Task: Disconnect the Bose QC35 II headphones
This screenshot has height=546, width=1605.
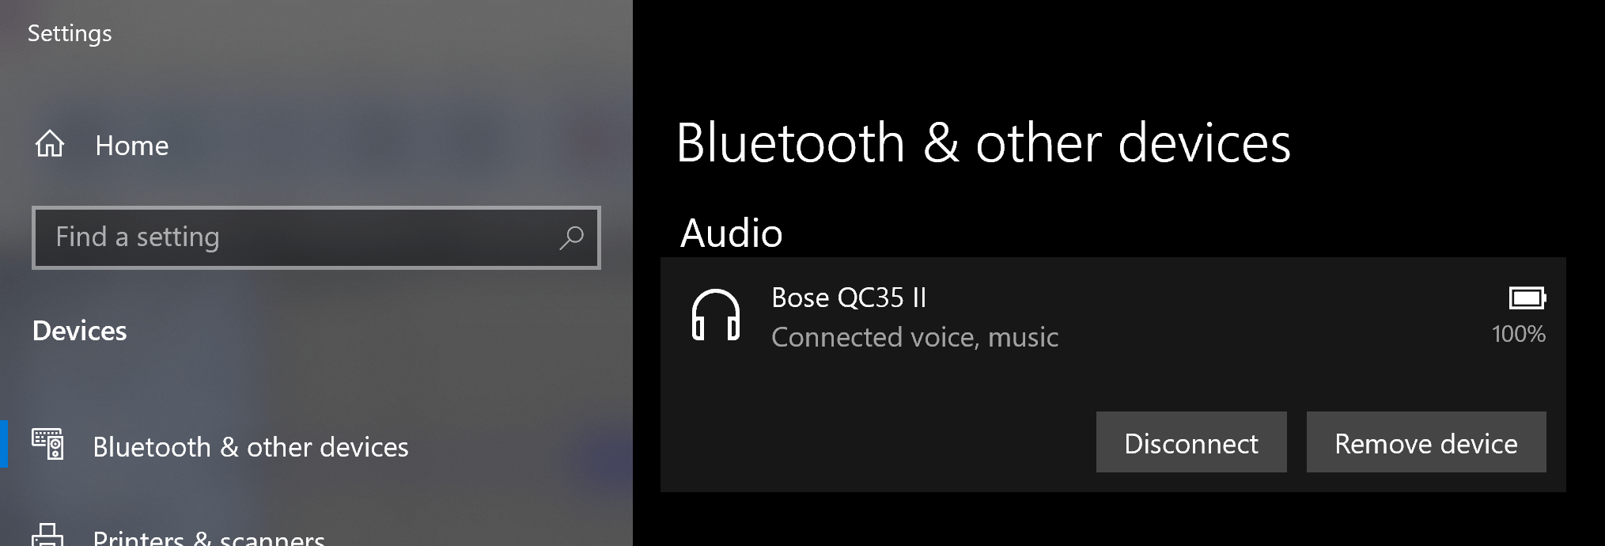Action: coord(1191,442)
